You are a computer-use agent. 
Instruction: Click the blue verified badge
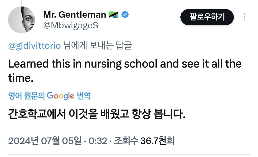click(125, 15)
